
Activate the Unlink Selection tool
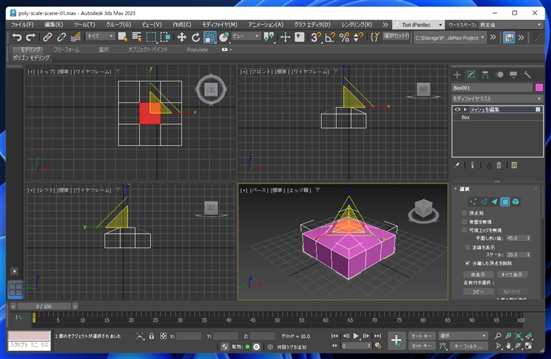click(x=61, y=37)
